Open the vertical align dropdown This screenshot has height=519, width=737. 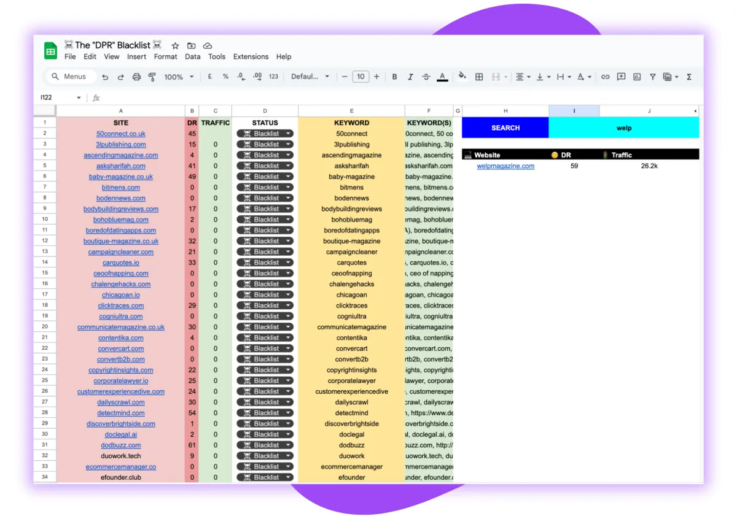tap(543, 77)
